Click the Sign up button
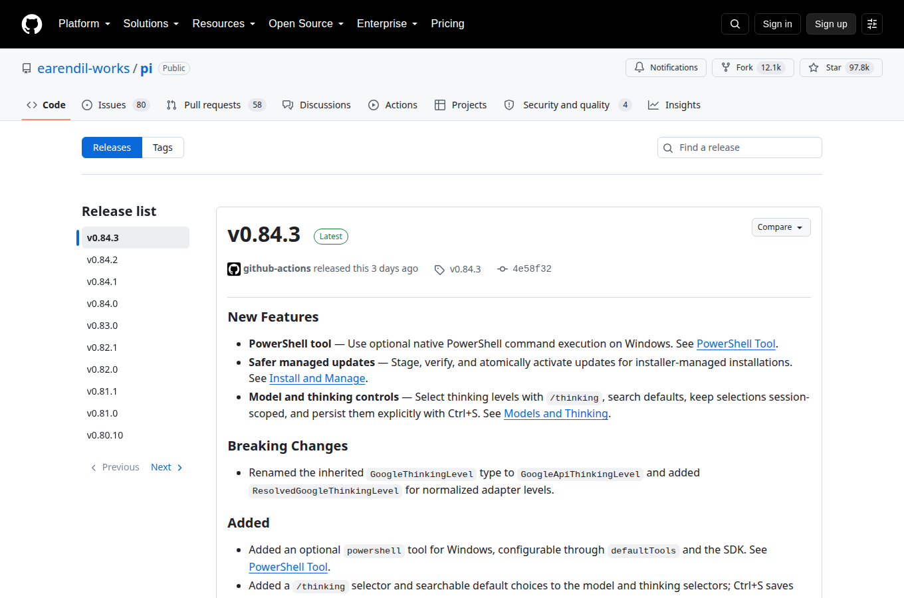Image resolution: width=904 pixels, height=598 pixels. pyautogui.click(x=831, y=24)
